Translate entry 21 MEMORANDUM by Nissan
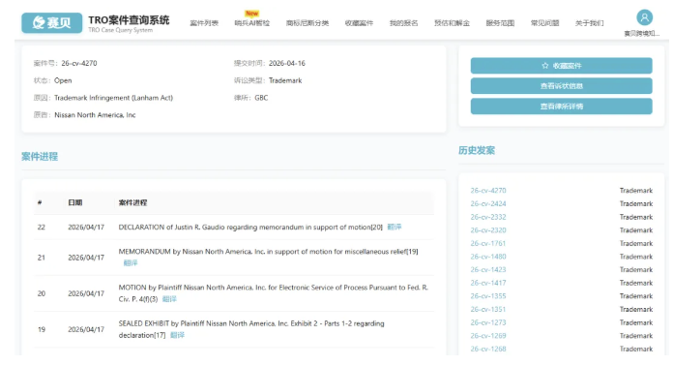674x366 pixels. (x=131, y=262)
